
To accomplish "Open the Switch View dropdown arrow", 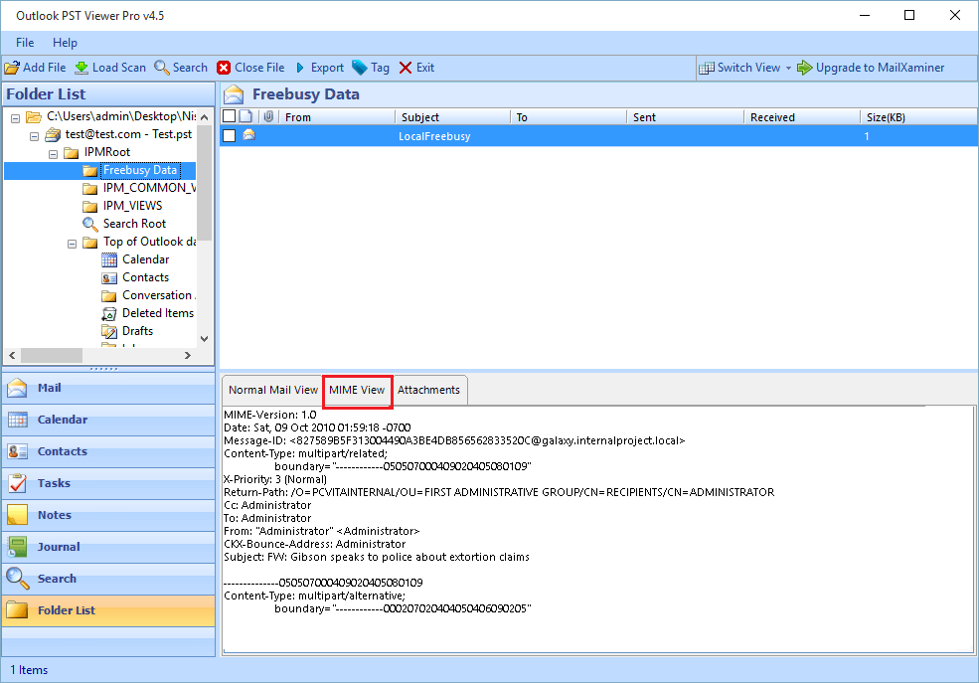I will [788, 68].
